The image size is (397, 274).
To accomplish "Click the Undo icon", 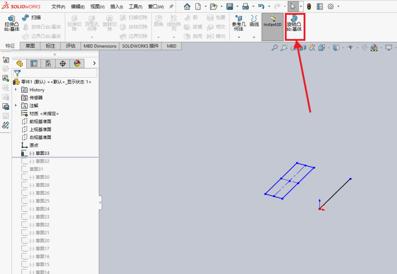I will point(261,6).
